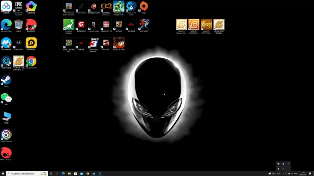This screenshot has width=314, height=176.
Task: Open the Draw & Guess game shortcut
Action: [81, 7]
